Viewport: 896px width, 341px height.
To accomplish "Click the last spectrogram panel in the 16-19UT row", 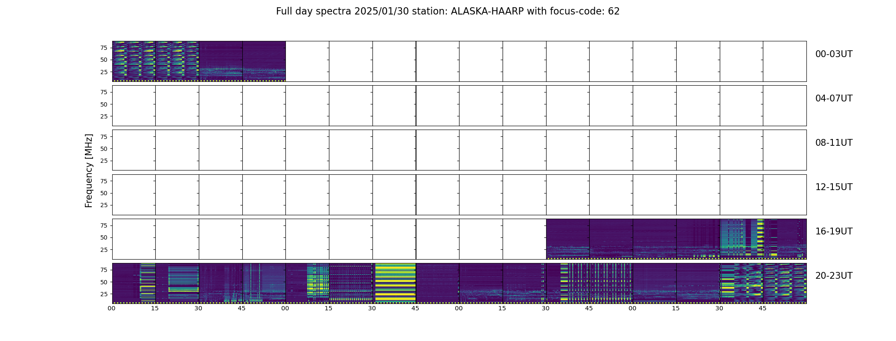I will pyautogui.click(x=785, y=239).
